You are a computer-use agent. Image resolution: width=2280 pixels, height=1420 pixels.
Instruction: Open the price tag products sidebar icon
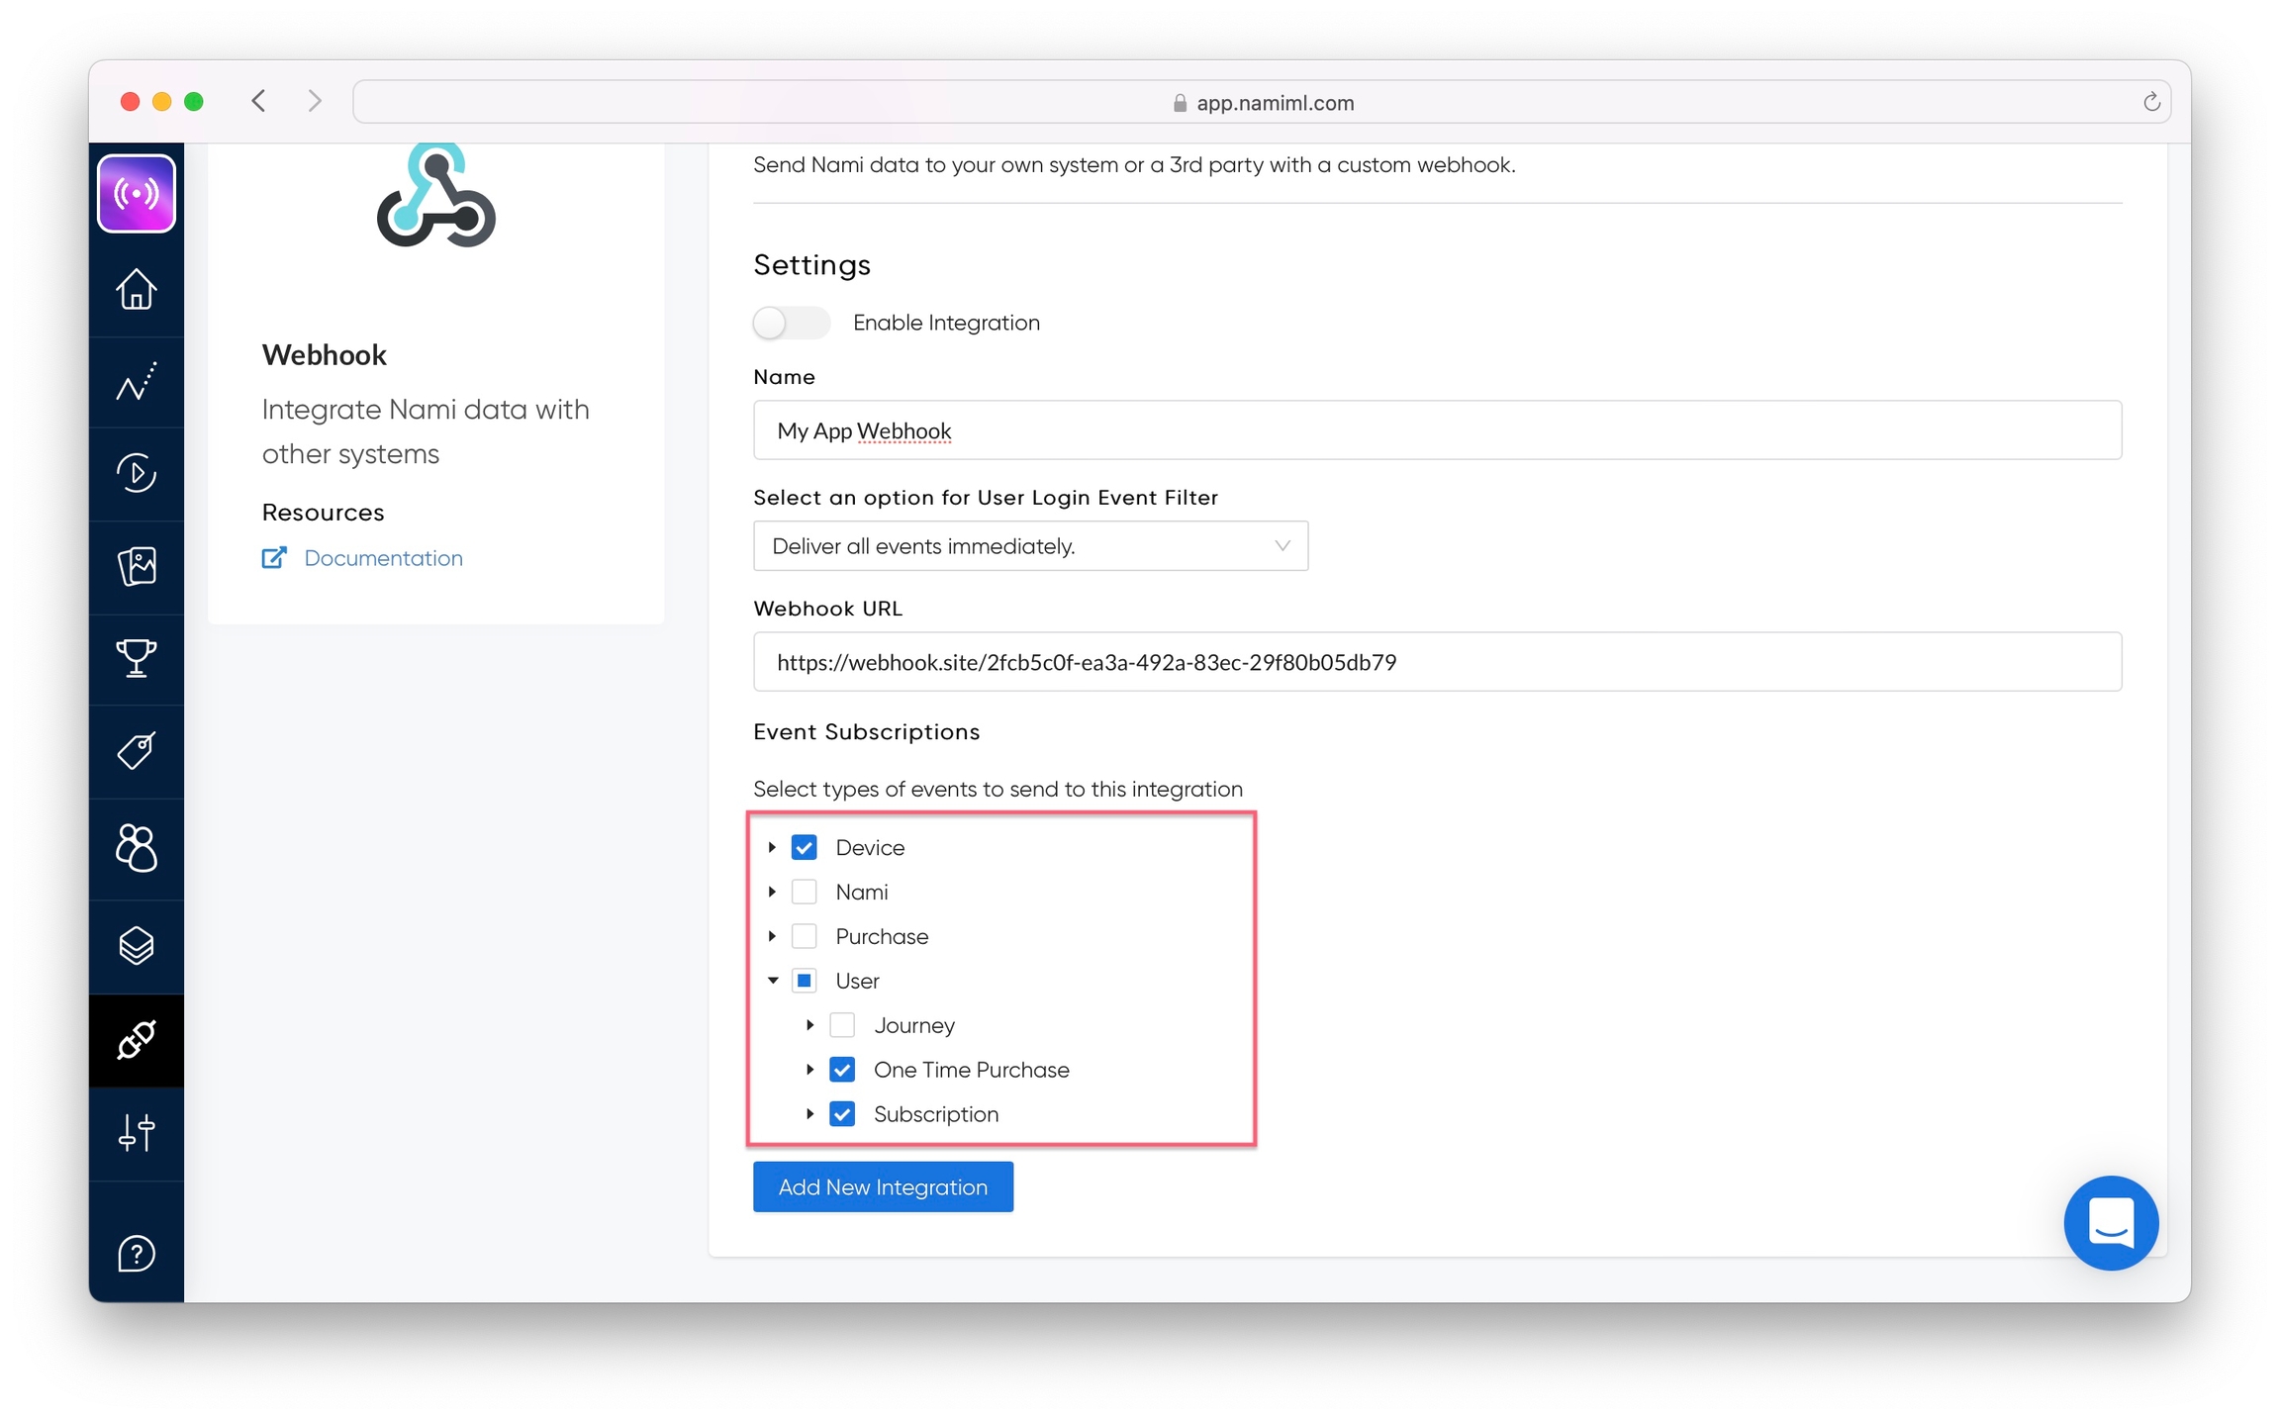coord(137,751)
